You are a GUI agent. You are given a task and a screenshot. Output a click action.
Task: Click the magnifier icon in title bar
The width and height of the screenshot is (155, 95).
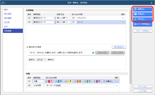[4, 3]
